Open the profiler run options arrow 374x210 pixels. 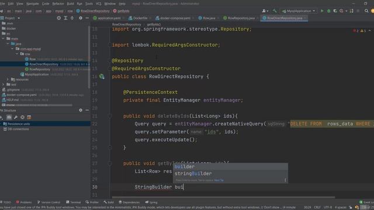(346, 11)
